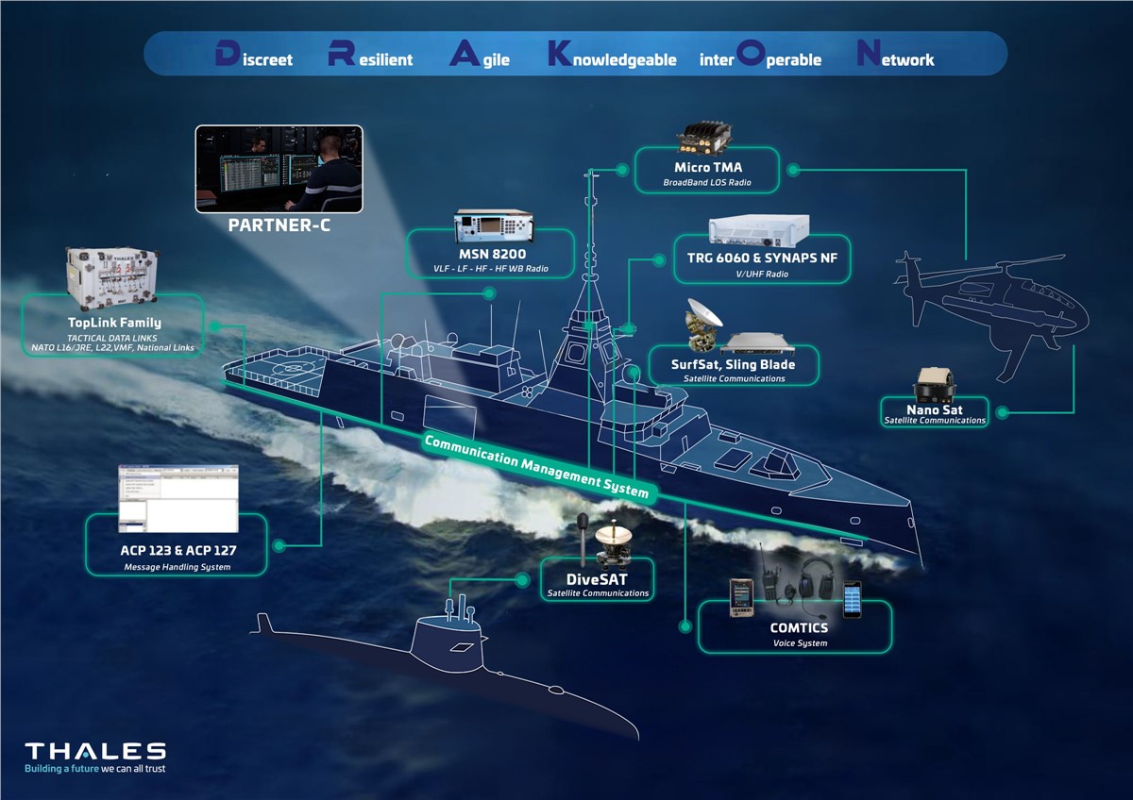
Task: Select the V/UHF Radio subtitle
Action: click(x=763, y=274)
